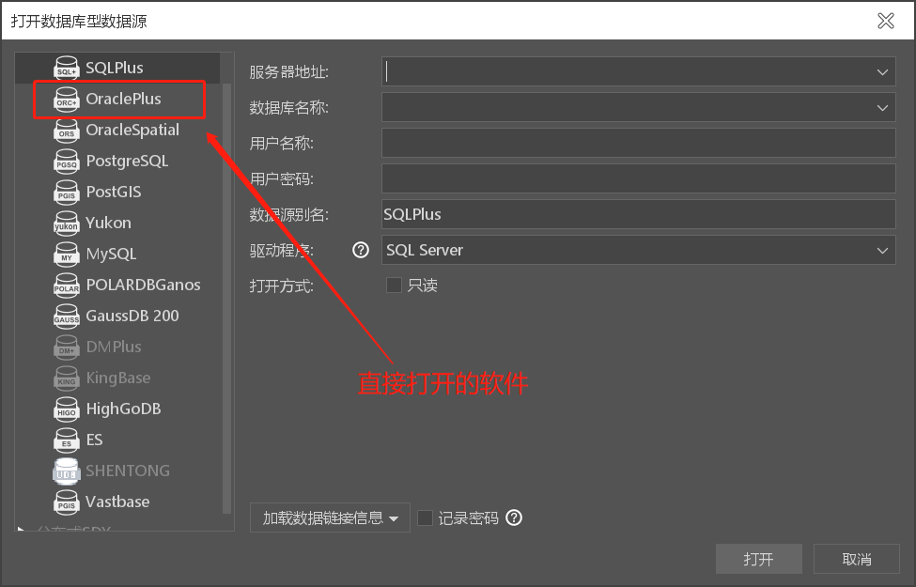Select the GaussDB 200 list entry text
This screenshot has width=916, height=587.
[132, 316]
